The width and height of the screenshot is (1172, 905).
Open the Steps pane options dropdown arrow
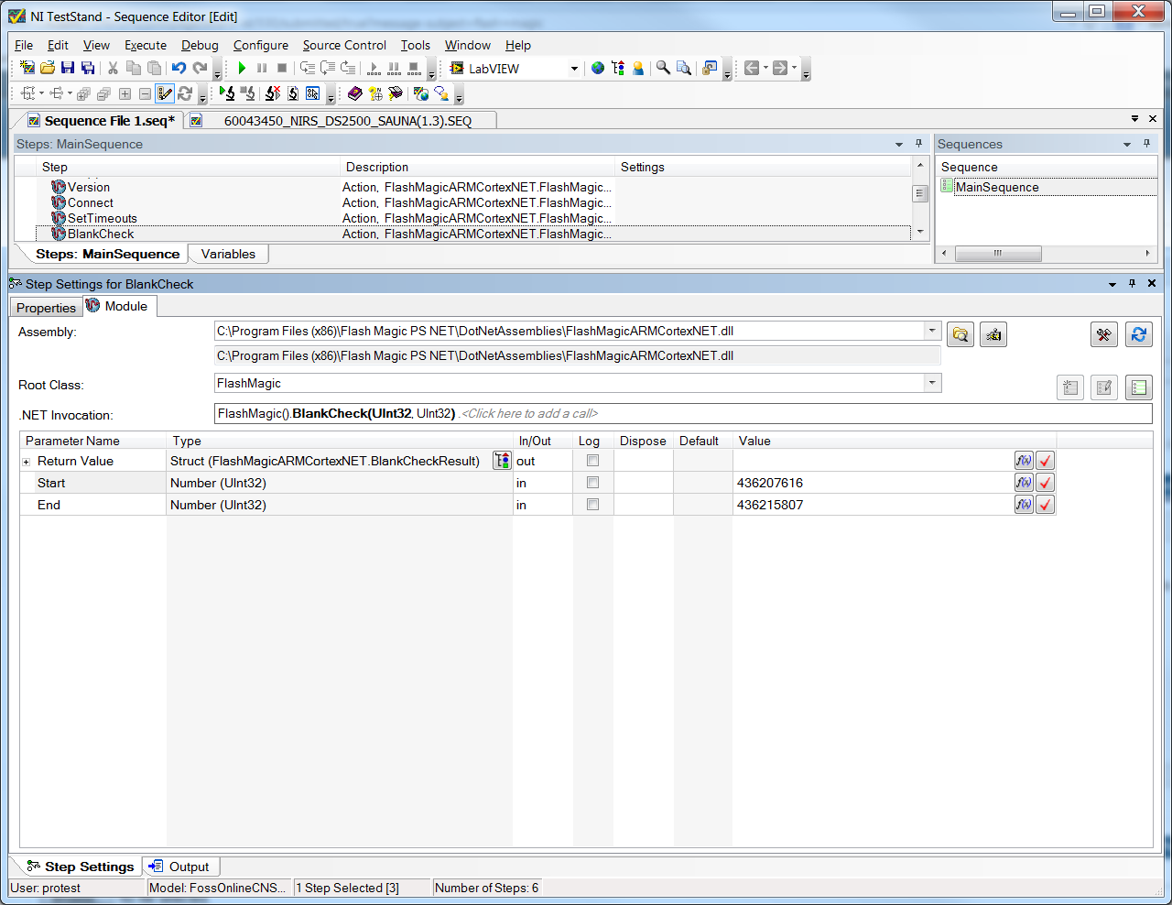(x=899, y=145)
